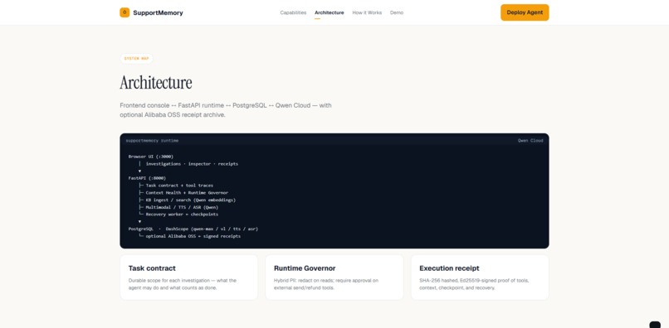
Task: Open the How it Works nav item
Action: point(367,12)
